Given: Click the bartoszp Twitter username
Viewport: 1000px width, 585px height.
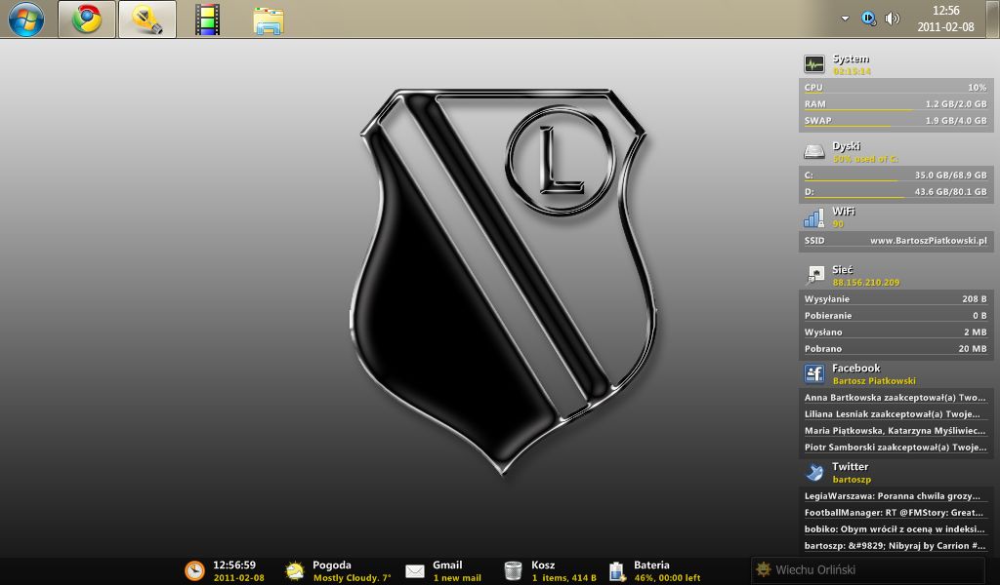Looking at the screenshot, I should point(852,480).
